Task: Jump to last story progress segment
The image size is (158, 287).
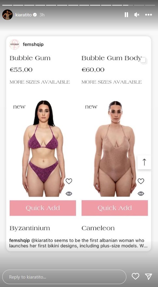Action: [x=150, y=5]
